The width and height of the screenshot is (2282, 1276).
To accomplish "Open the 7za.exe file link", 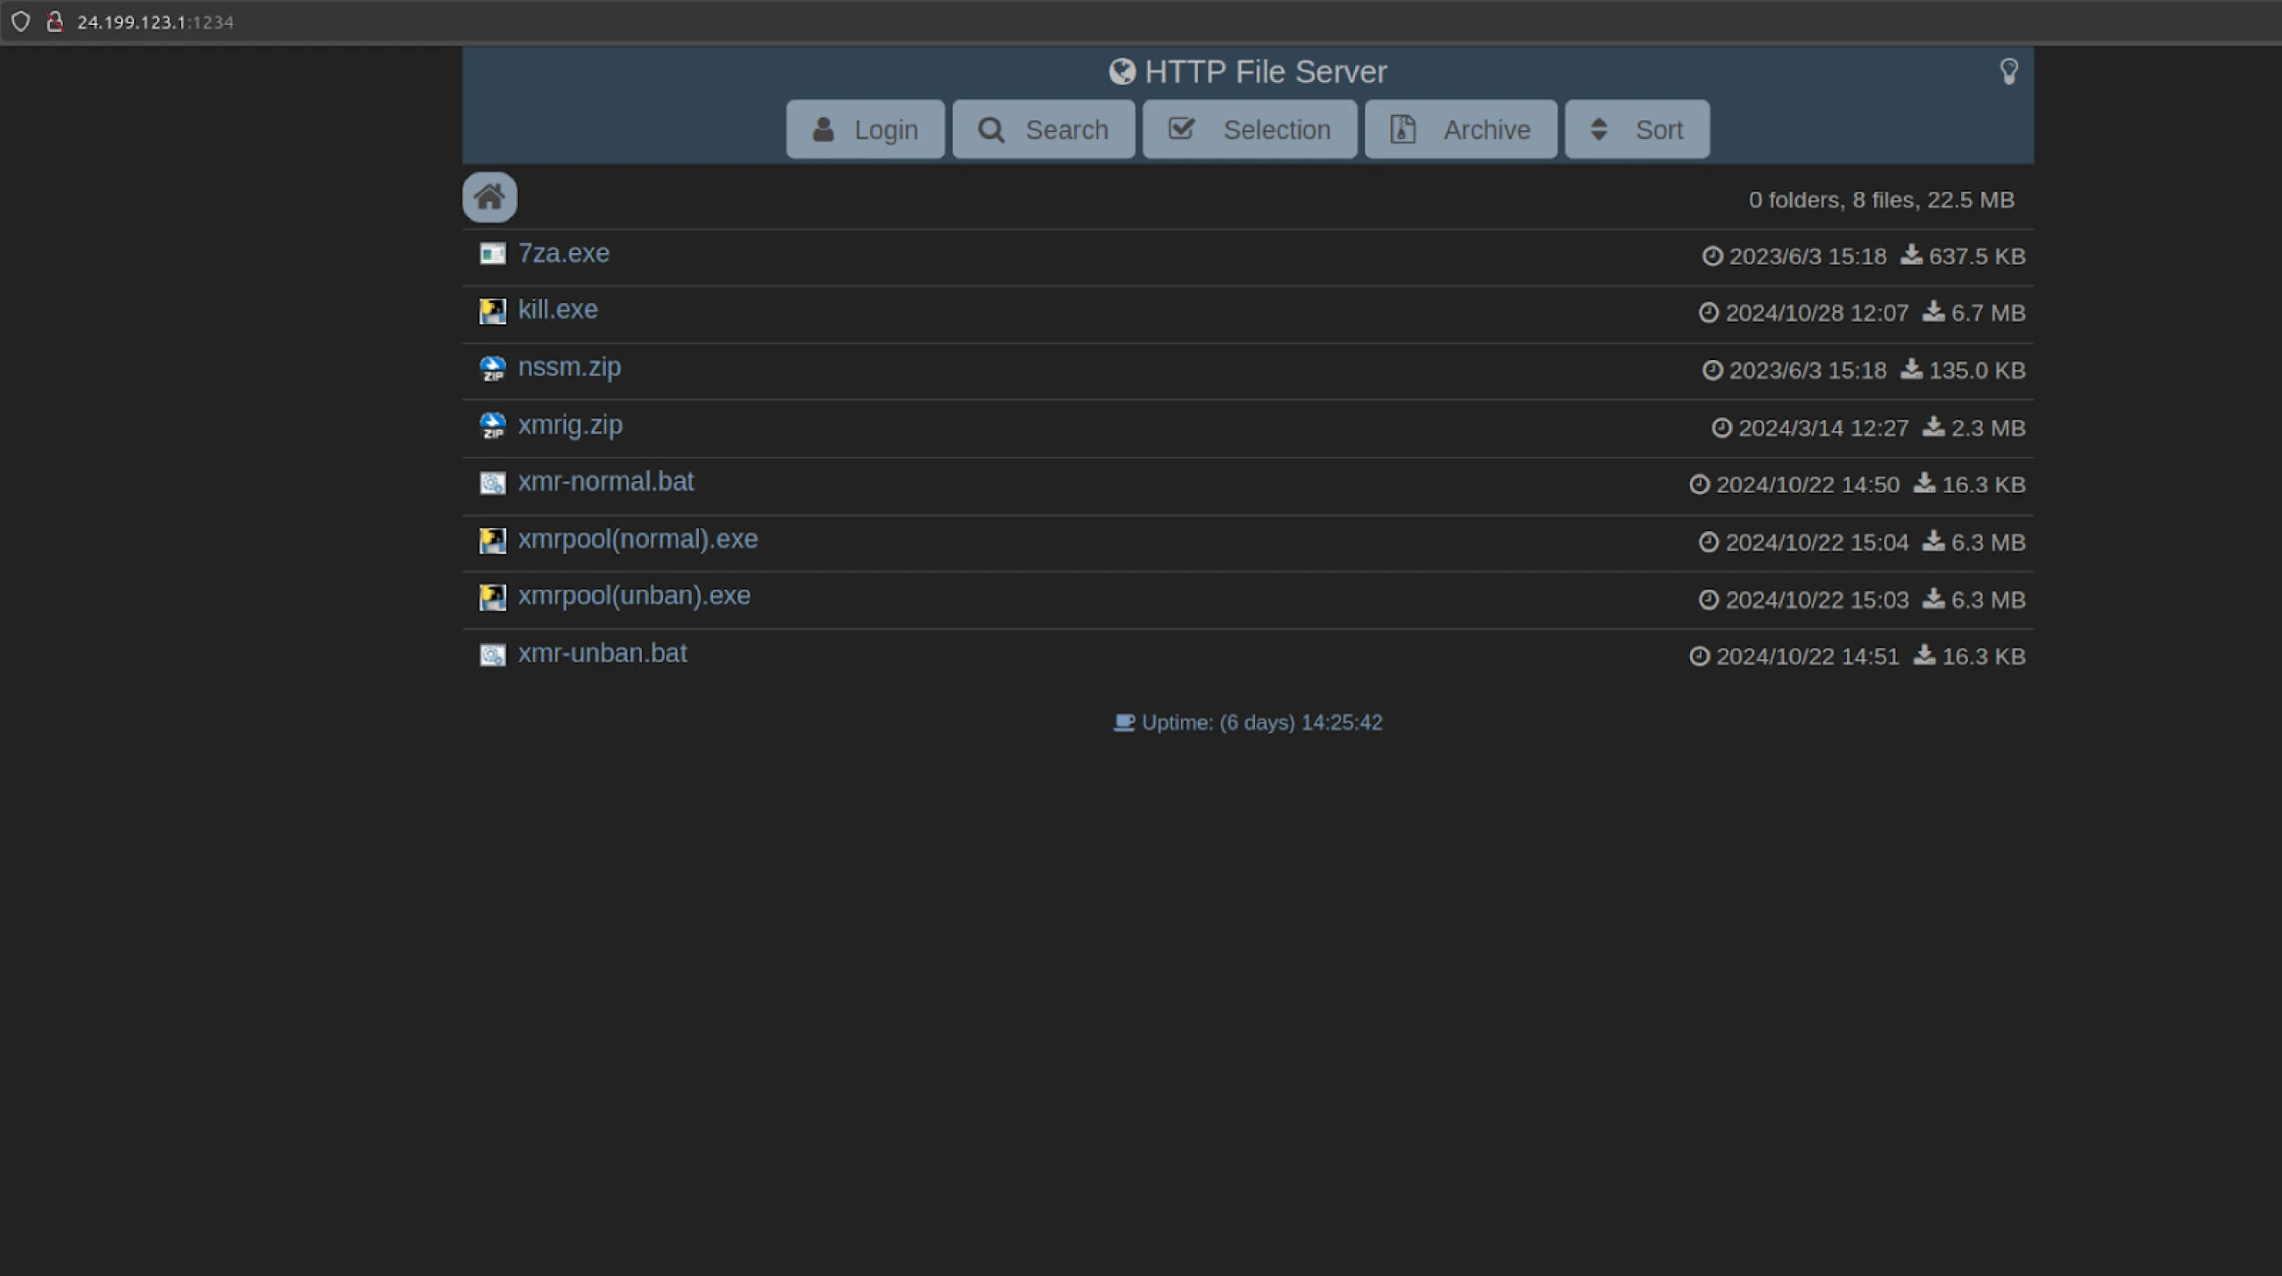I will [x=563, y=253].
